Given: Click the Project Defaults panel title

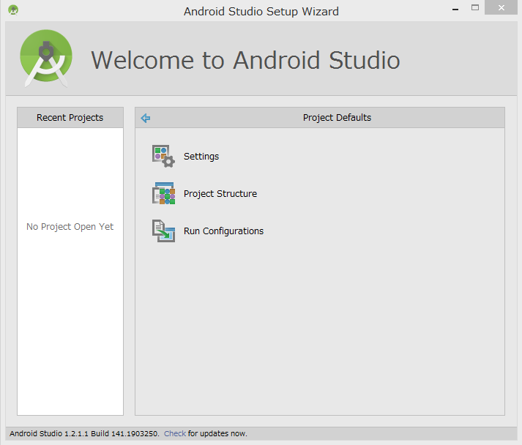Looking at the screenshot, I should pos(337,118).
